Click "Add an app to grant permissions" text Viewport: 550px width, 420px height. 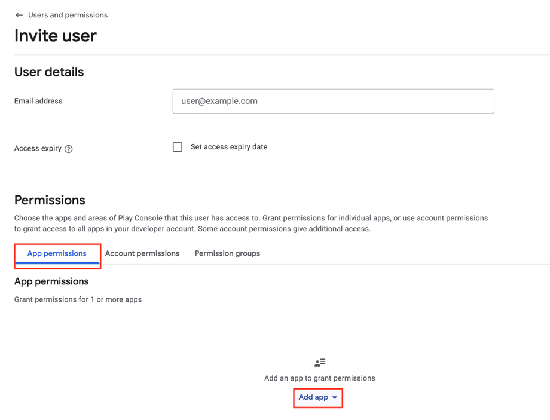click(320, 378)
